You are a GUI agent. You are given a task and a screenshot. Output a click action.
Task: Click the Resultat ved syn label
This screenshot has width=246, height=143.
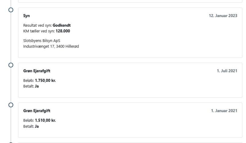pyautogui.click(x=37, y=25)
